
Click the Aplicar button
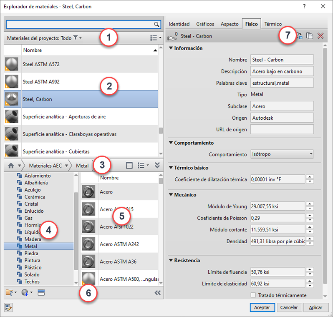315,307
